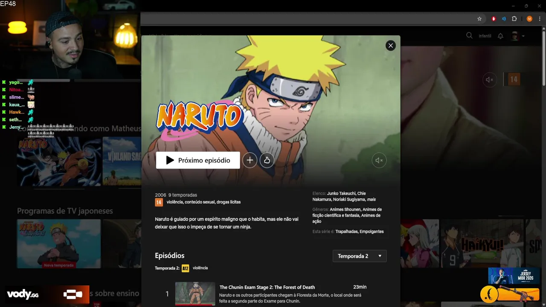Open the anime thumbnail left of Haikyu!!

point(419,243)
